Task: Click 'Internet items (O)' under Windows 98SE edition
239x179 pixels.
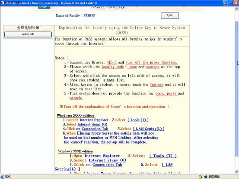Action: tap(107, 160)
